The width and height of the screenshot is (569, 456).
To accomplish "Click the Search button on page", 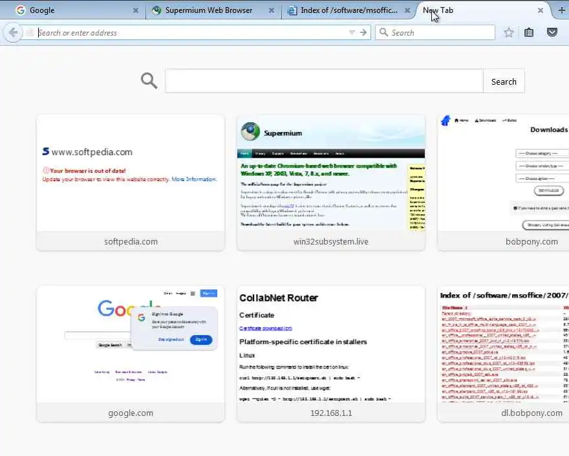I will (x=504, y=81).
